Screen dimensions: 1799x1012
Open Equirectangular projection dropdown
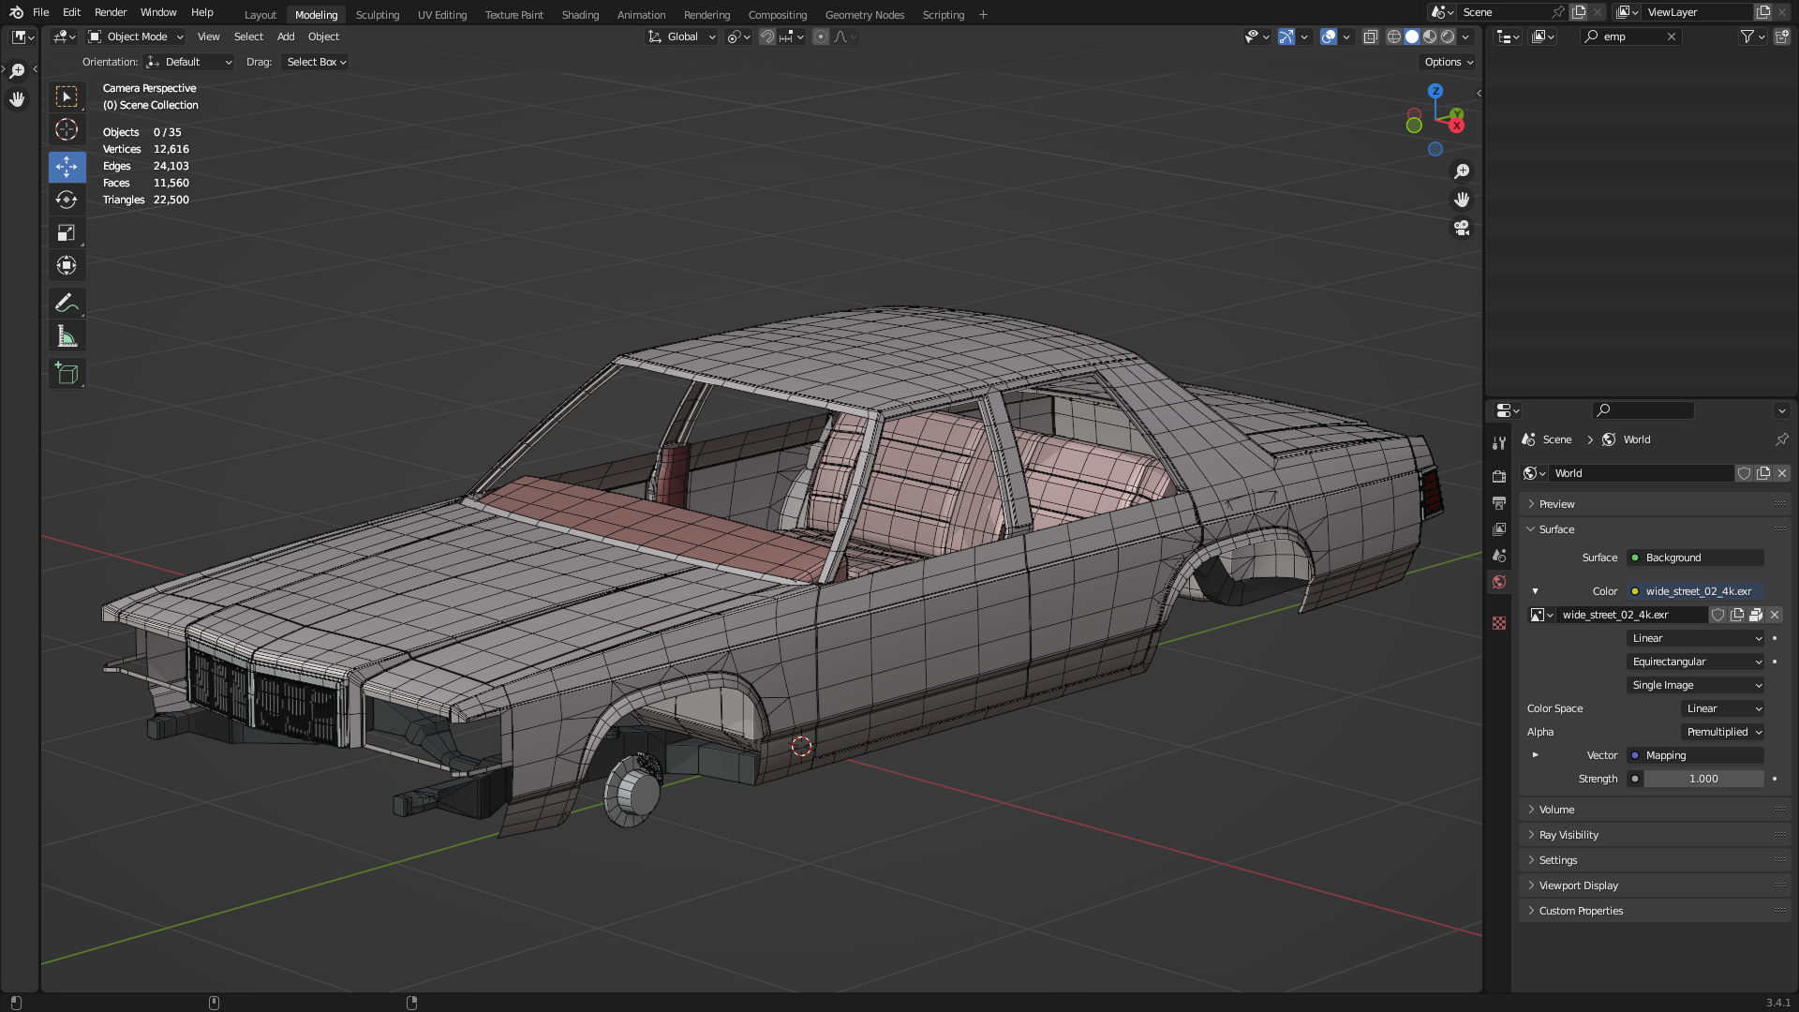(x=1697, y=662)
